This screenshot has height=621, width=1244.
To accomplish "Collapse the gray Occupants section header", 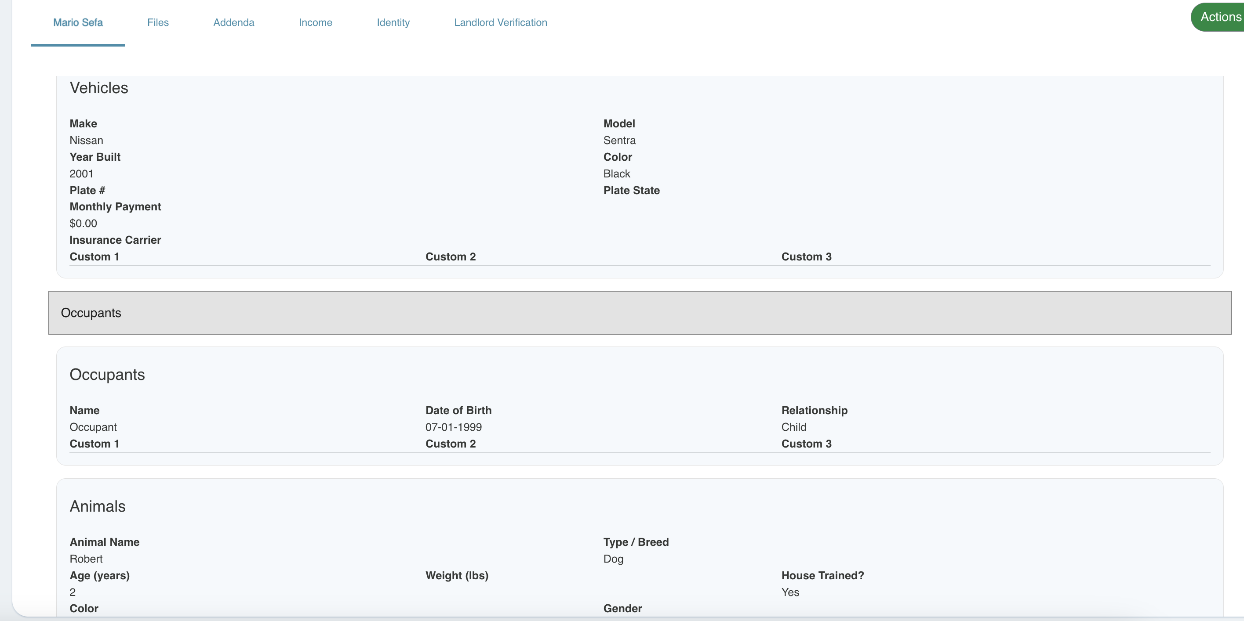I will (x=640, y=313).
